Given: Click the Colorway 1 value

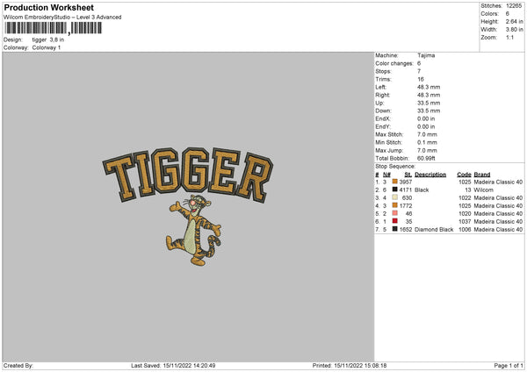Looking at the screenshot, I should 47,47.
